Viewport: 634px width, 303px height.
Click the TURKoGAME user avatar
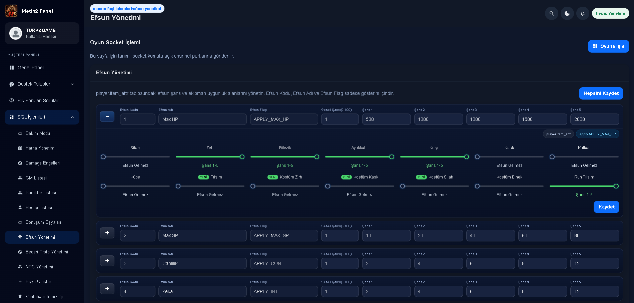[16, 33]
